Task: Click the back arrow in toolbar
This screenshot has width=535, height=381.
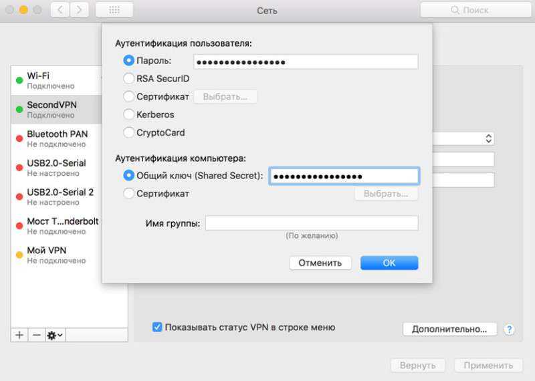Action: 60,10
